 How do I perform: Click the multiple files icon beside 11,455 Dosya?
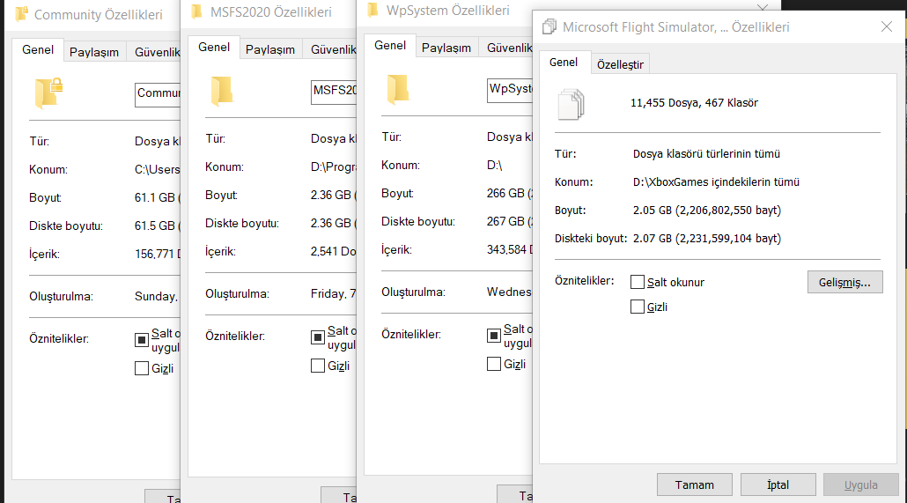pyautogui.click(x=571, y=104)
